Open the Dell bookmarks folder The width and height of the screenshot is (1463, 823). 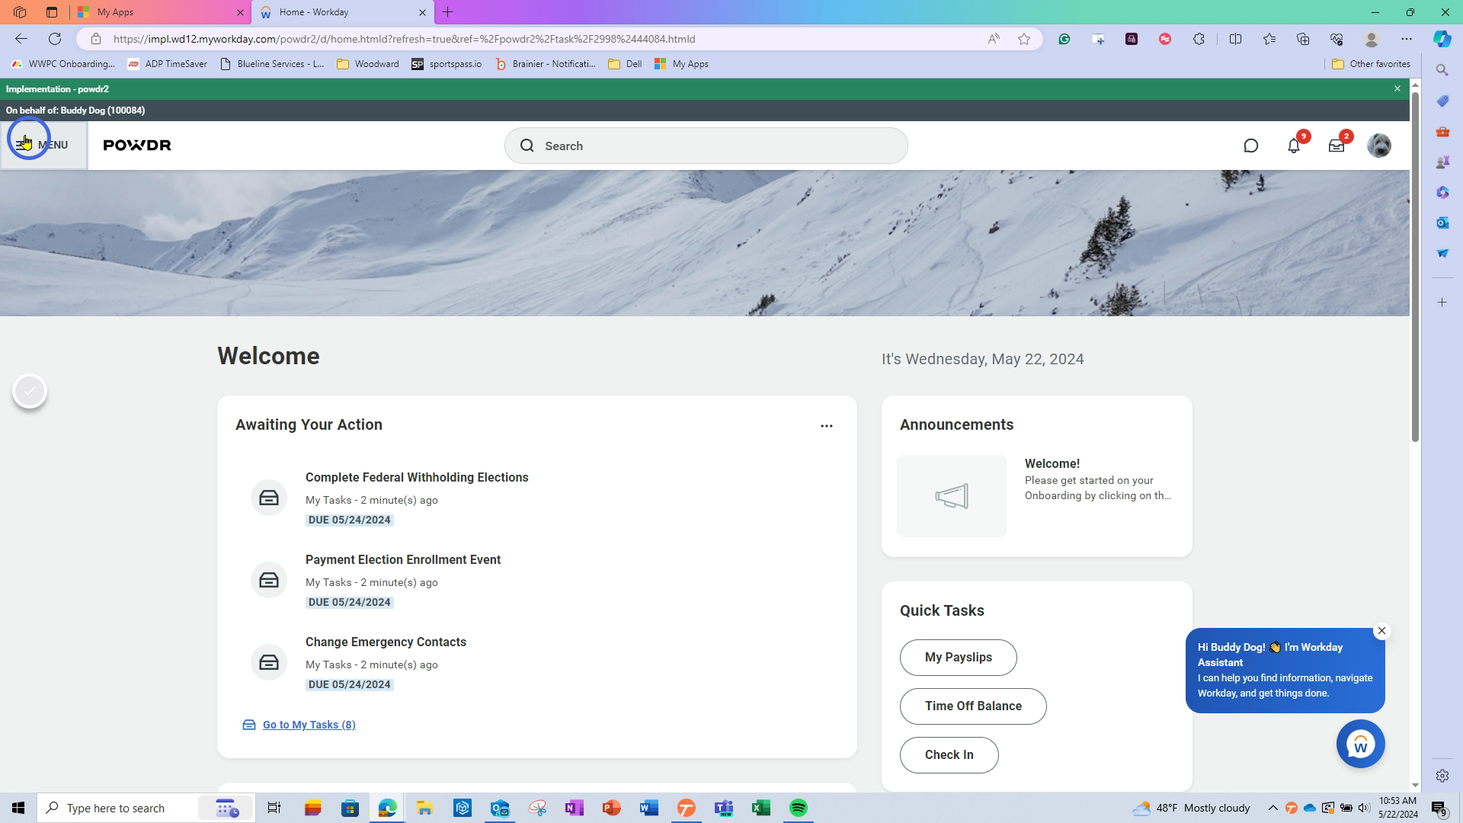coord(625,64)
